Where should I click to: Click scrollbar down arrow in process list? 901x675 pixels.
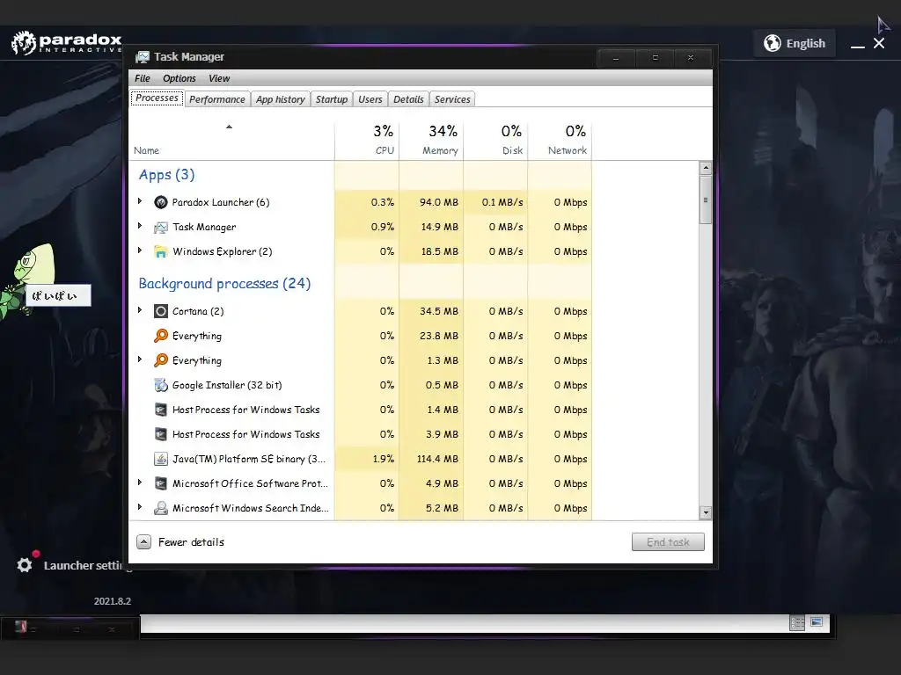(x=706, y=512)
